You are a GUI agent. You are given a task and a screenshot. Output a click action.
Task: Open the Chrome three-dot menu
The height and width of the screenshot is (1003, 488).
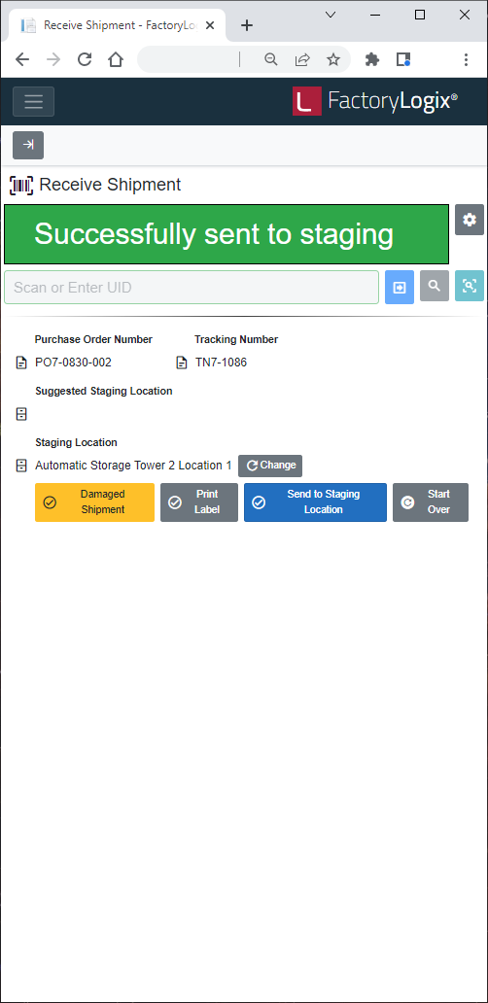click(x=467, y=59)
